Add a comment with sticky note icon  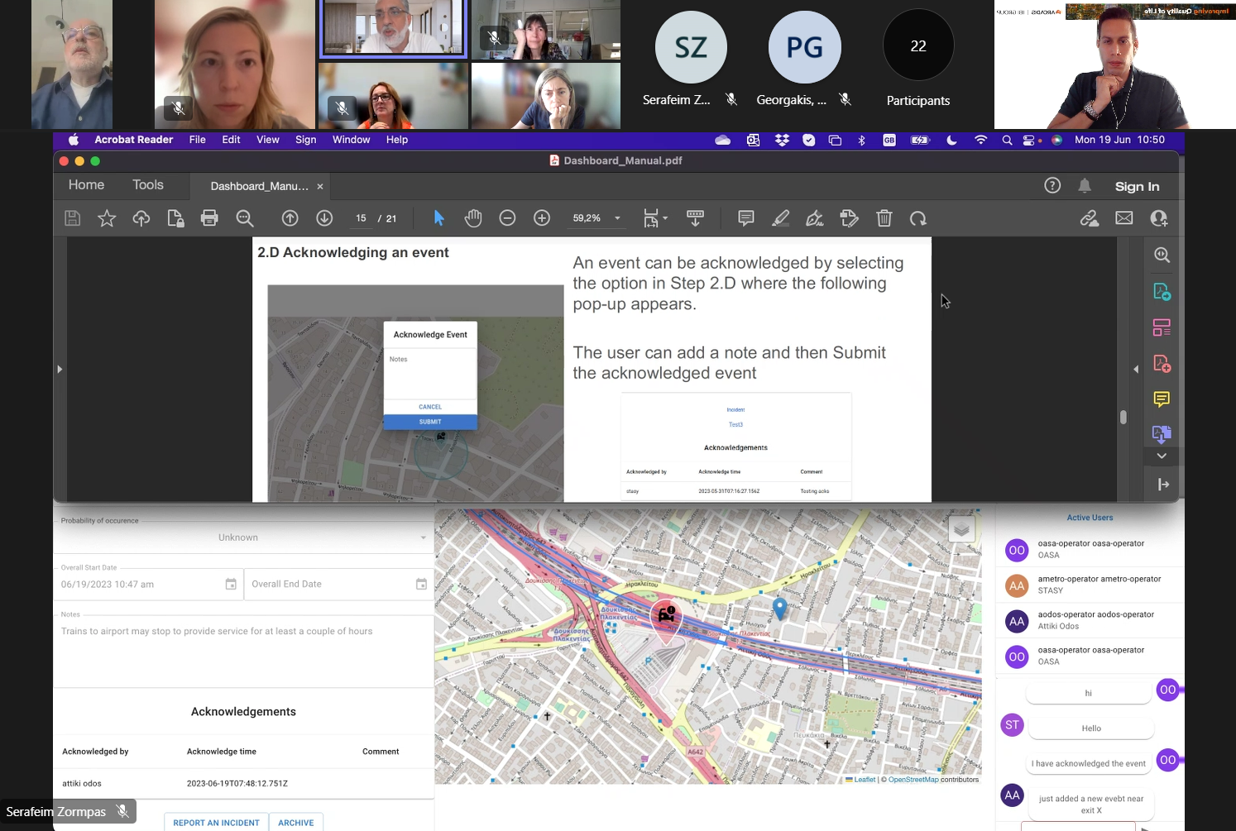pyautogui.click(x=745, y=218)
